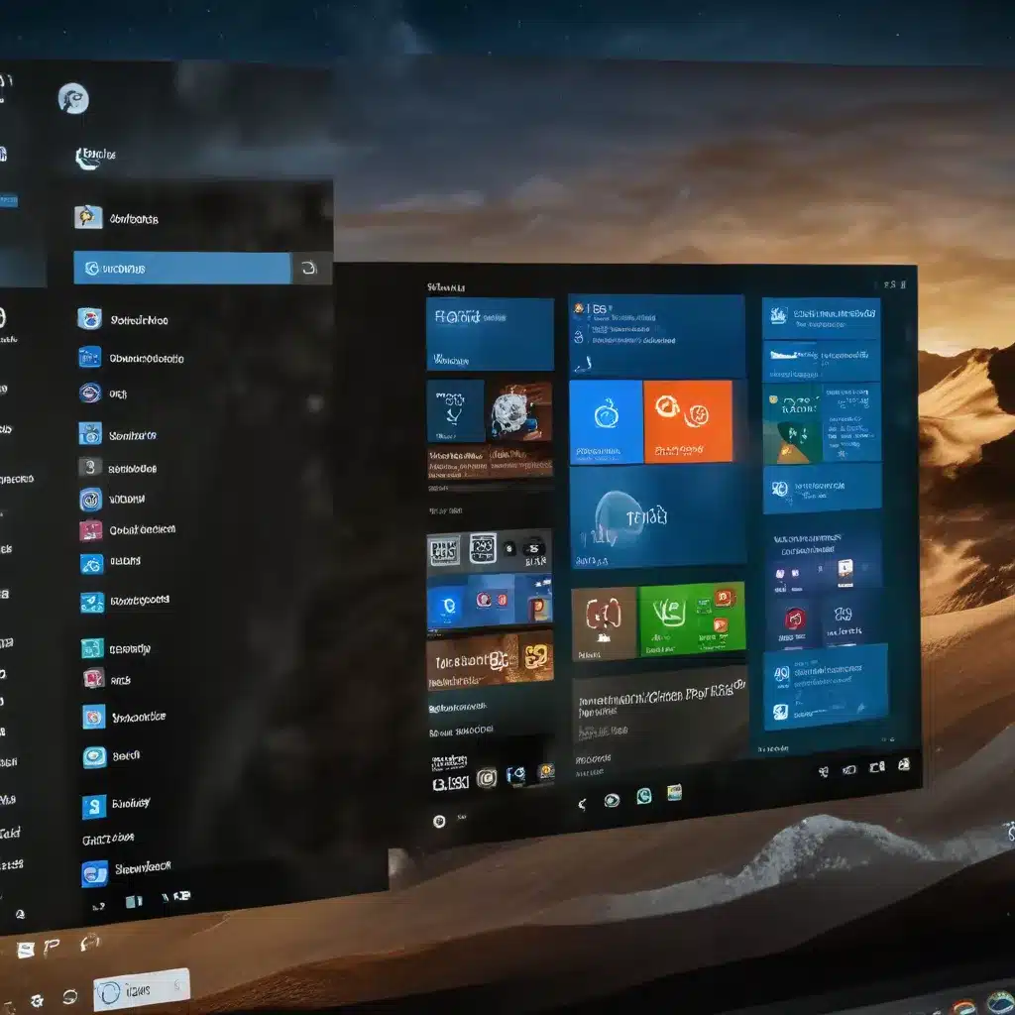Click the red briefcase-like icon in app list
The image size is (1015, 1015).
pos(90,531)
